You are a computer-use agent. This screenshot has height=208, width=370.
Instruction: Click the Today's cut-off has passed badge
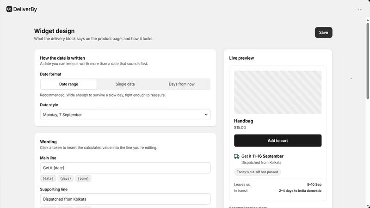257,172
